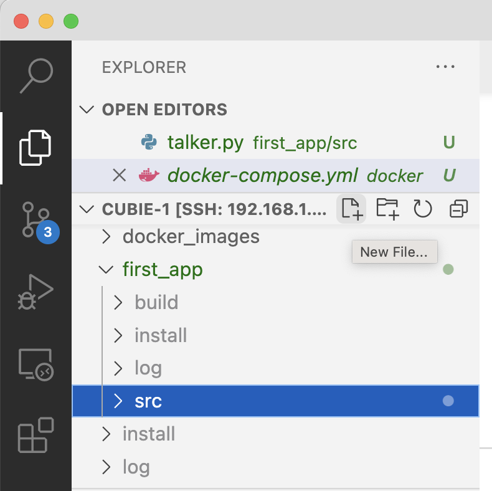This screenshot has height=491, width=492.
Task: Click the yellow minimize button
Action: pos(46,21)
